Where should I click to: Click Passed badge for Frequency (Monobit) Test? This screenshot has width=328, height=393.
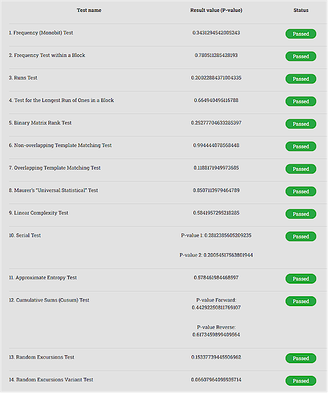300,34
